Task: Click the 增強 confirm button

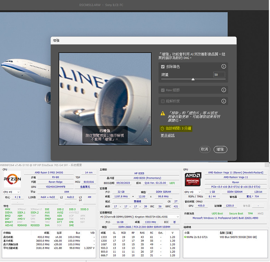Action: [x=220, y=149]
